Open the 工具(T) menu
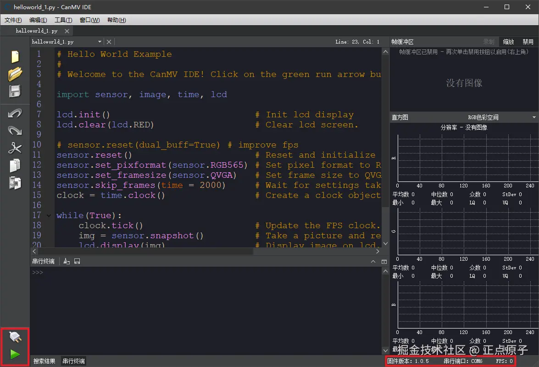539x367 pixels. pos(63,20)
